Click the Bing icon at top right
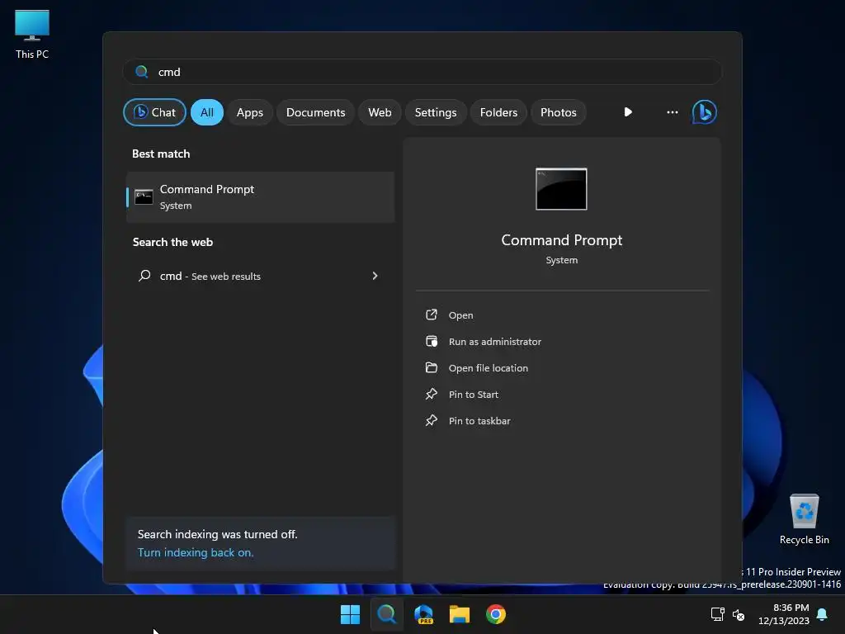Image resolution: width=845 pixels, height=634 pixels. click(x=705, y=112)
